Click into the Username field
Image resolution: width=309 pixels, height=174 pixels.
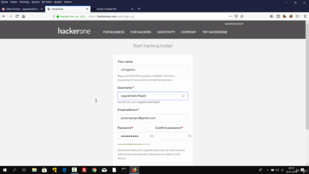[x=153, y=96]
